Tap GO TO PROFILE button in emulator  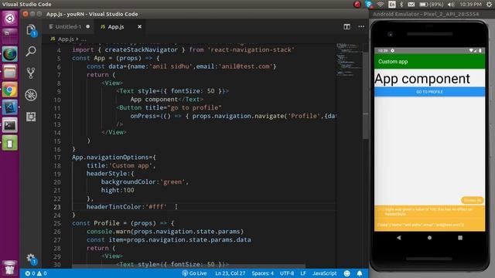pos(429,92)
